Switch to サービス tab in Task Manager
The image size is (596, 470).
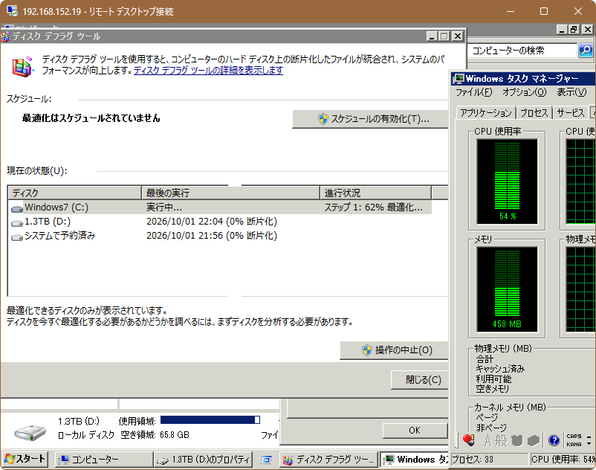click(x=570, y=113)
